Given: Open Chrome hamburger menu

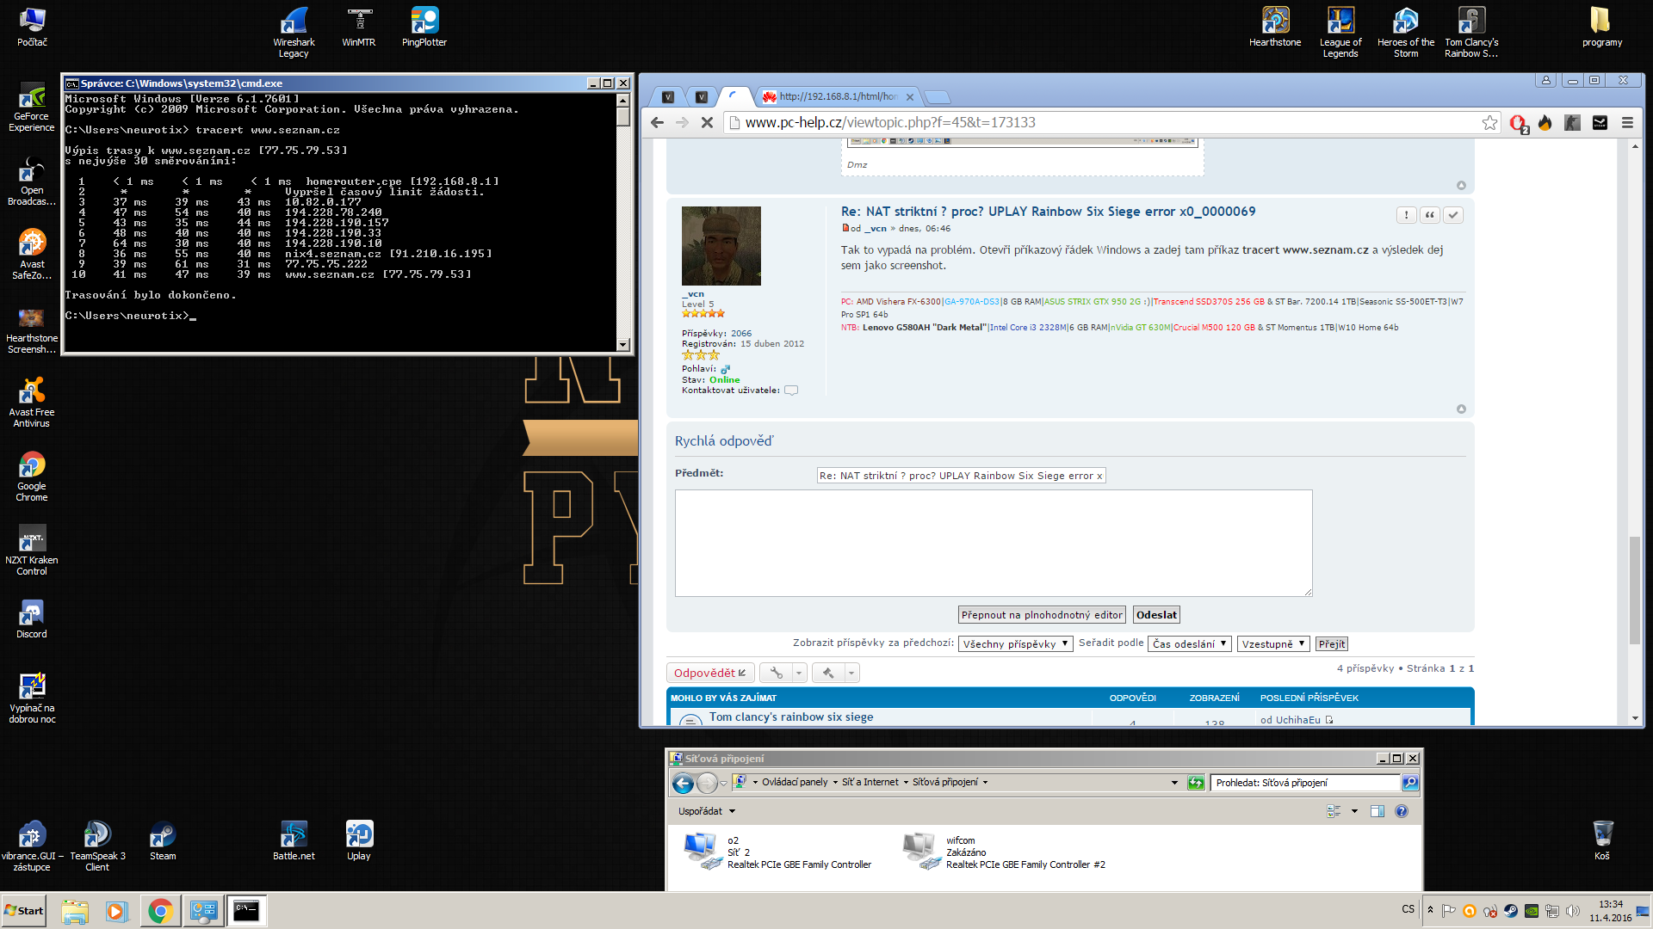Looking at the screenshot, I should pos(1627,123).
